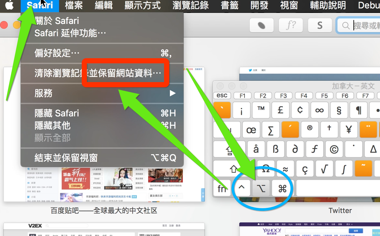Screen dimensions: 380x236
Task: Click the ™ trademark key
Action: point(261,110)
